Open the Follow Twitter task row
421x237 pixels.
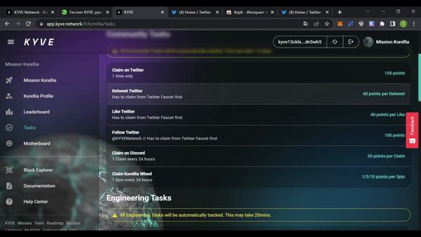pyautogui.click(x=259, y=136)
